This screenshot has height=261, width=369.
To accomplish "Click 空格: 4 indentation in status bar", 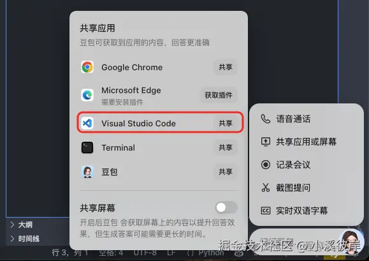I will click(111, 253).
